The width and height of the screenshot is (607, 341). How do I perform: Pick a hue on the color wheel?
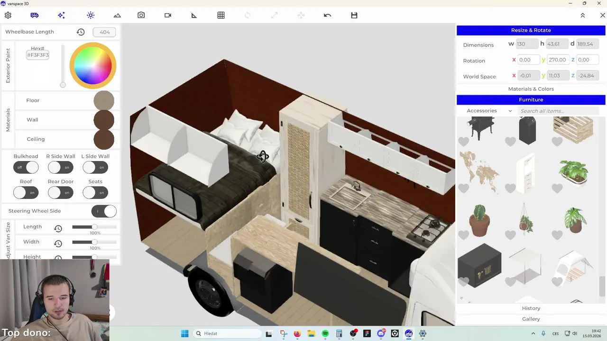[93, 66]
